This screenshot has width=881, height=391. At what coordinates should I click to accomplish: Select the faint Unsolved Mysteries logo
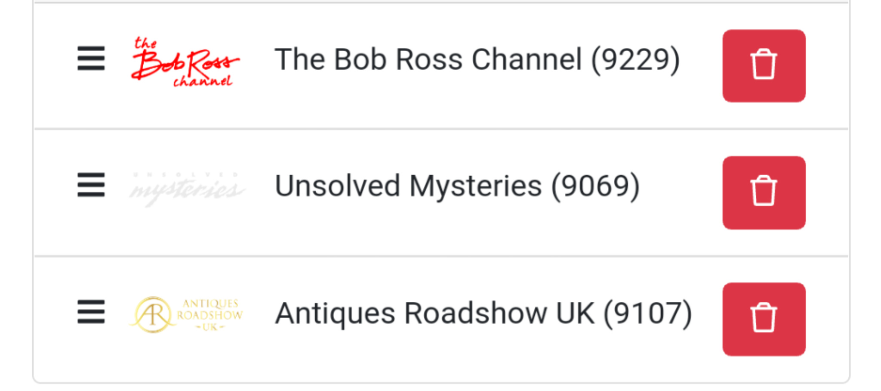pyautogui.click(x=187, y=187)
